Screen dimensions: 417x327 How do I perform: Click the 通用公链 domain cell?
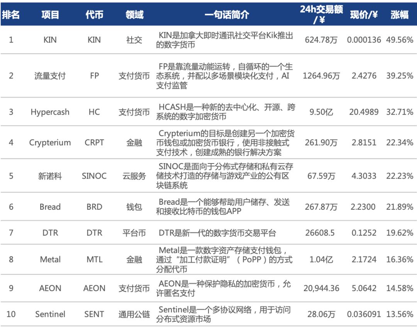134,314
